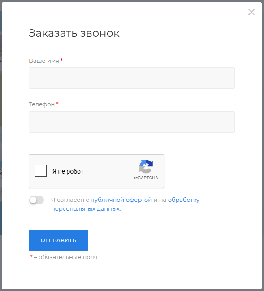Click the 'Заказать звонок' heading
The width and height of the screenshot is (264, 291).
point(74,33)
